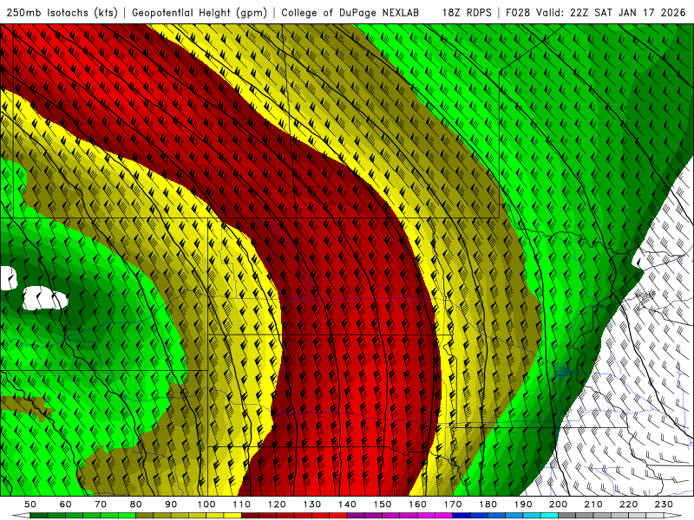Click the 220 legend value
The height and width of the screenshot is (520, 694).
click(629, 504)
